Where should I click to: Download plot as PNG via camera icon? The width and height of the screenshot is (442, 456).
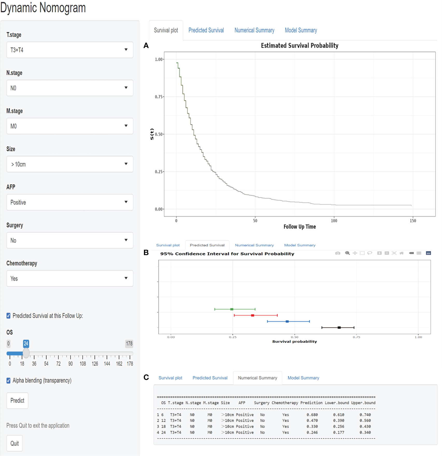[x=338, y=253]
